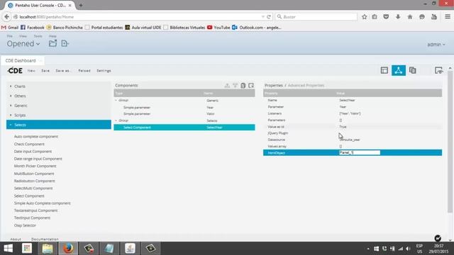Screen dimensions: 454x255
Task: Open the Help menu
Action: 52,36
